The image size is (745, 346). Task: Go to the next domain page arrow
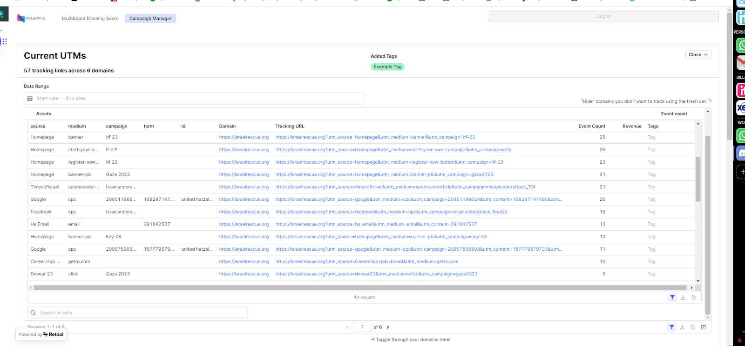click(388, 327)
